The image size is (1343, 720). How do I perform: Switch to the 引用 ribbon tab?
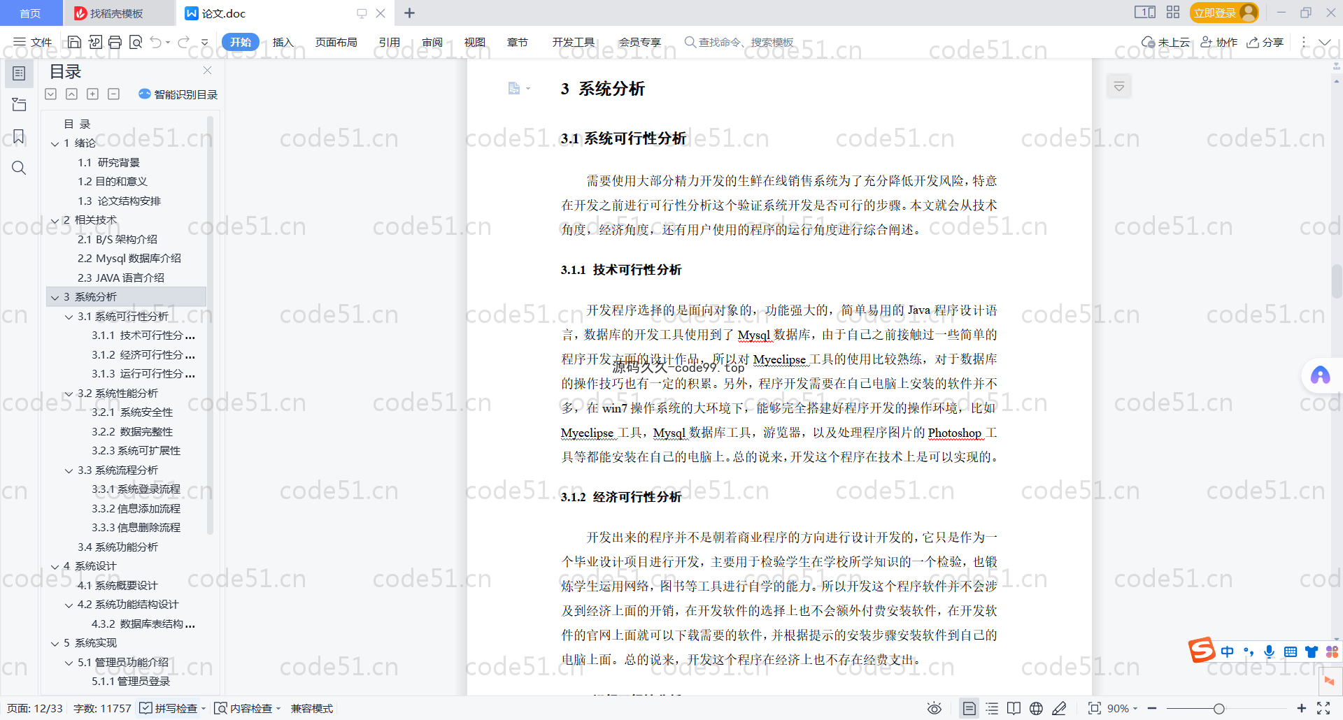[389, 42]
